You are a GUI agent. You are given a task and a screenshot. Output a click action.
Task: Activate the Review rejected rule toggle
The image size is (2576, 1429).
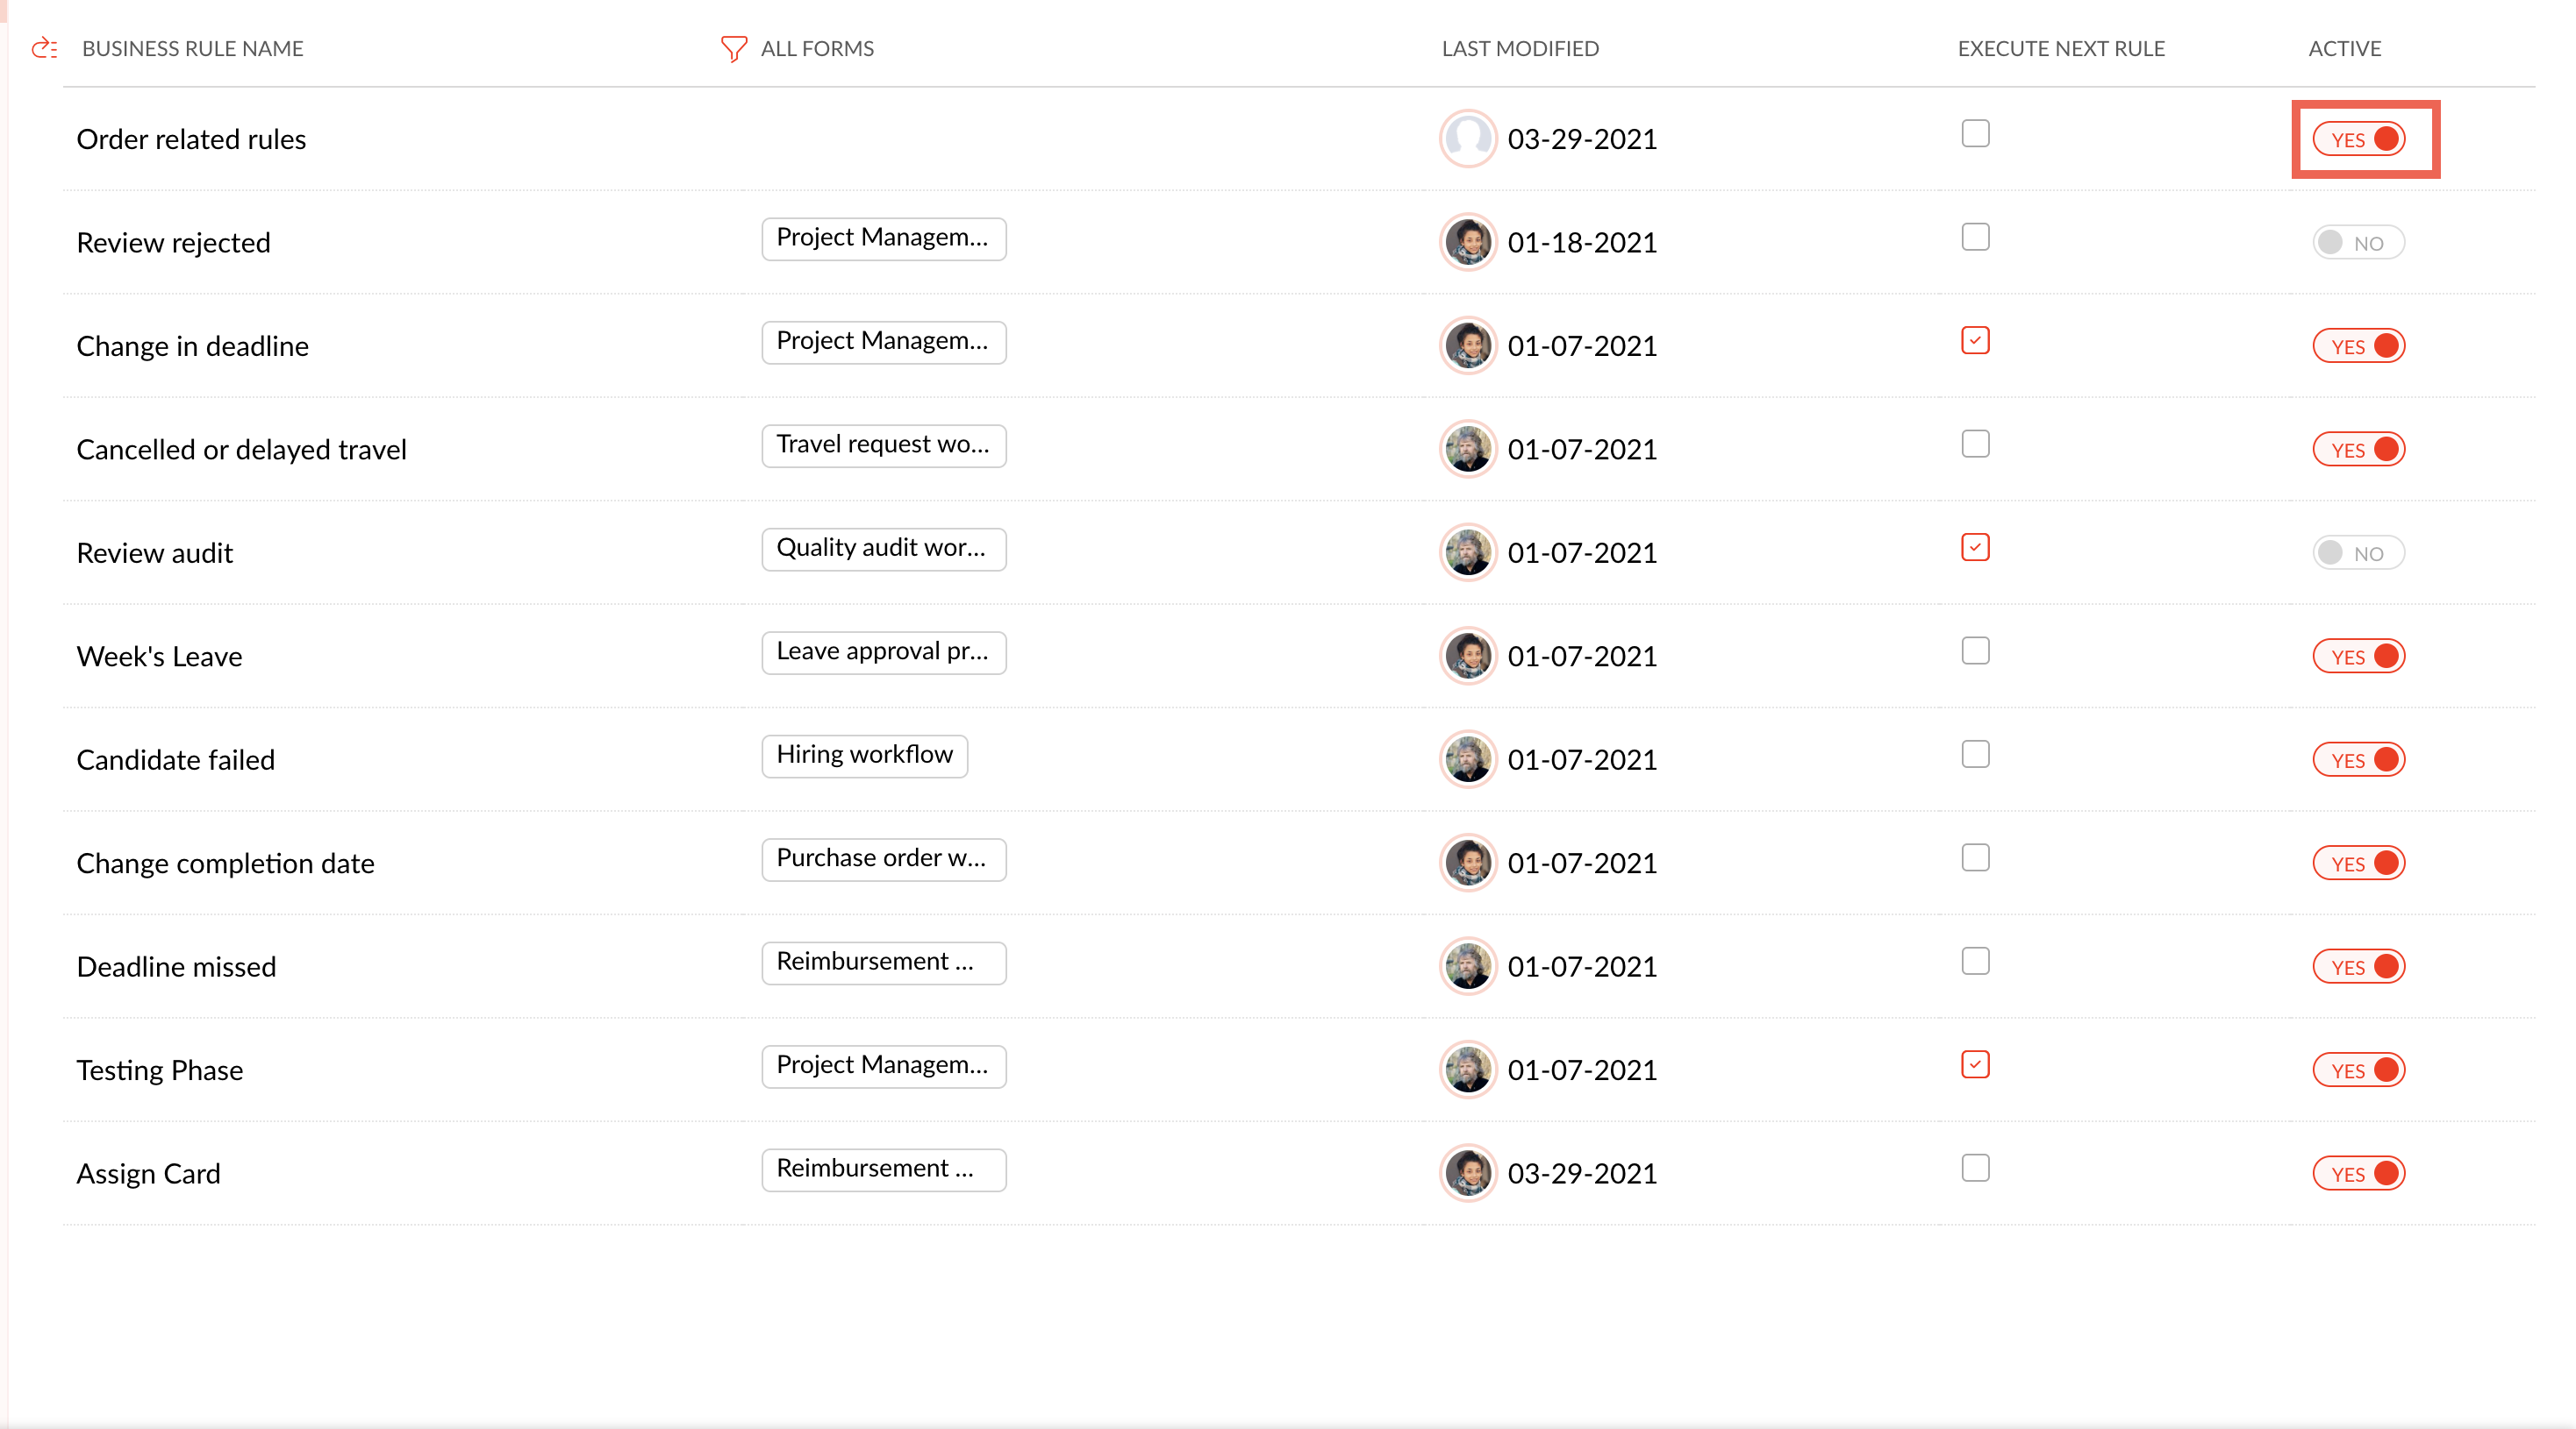[x=2358, y=243]
